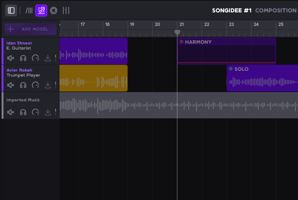Download the Idan Shneor track
The width and height of the screenshot is (298, 200).
click(48, 58)
